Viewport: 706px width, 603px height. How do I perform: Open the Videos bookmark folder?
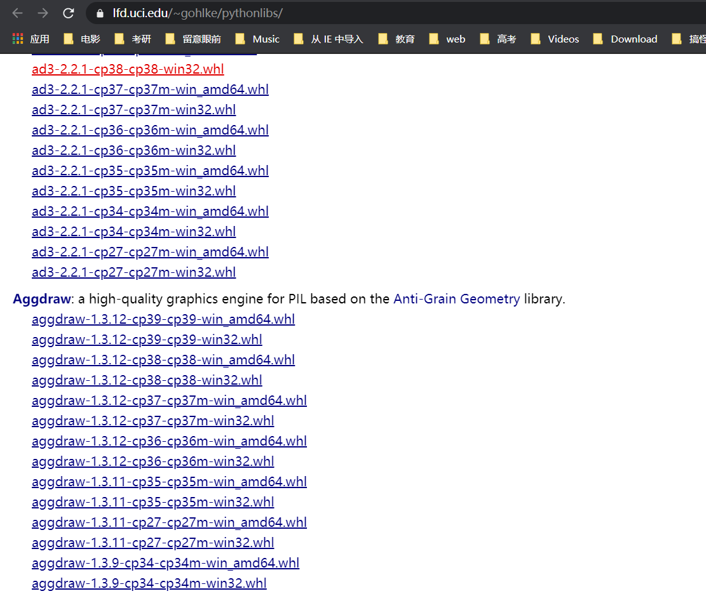[x=555, y=39]
